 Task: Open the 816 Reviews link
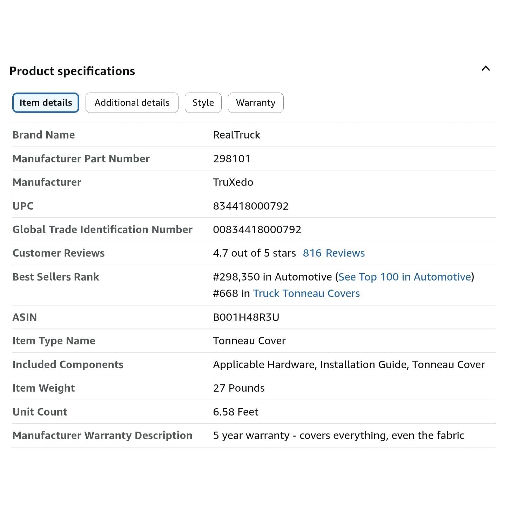[334, 253]
